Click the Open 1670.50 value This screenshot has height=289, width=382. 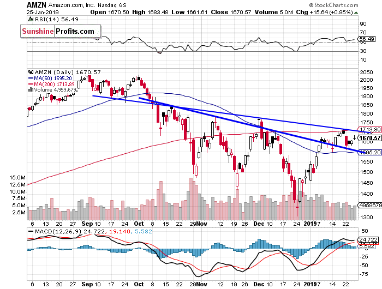coord(110,12)
